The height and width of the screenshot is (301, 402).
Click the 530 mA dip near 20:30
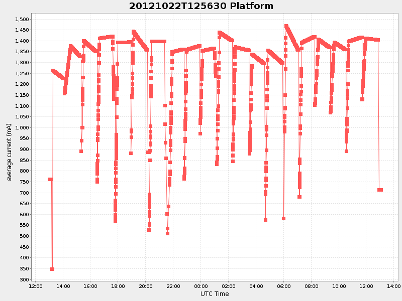click(150, 231)
